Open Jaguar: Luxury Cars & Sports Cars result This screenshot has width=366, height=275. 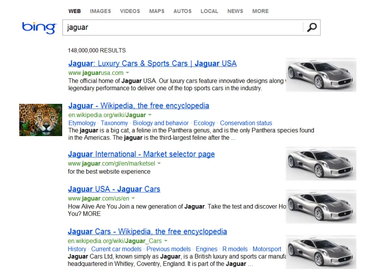click(152, 64)
